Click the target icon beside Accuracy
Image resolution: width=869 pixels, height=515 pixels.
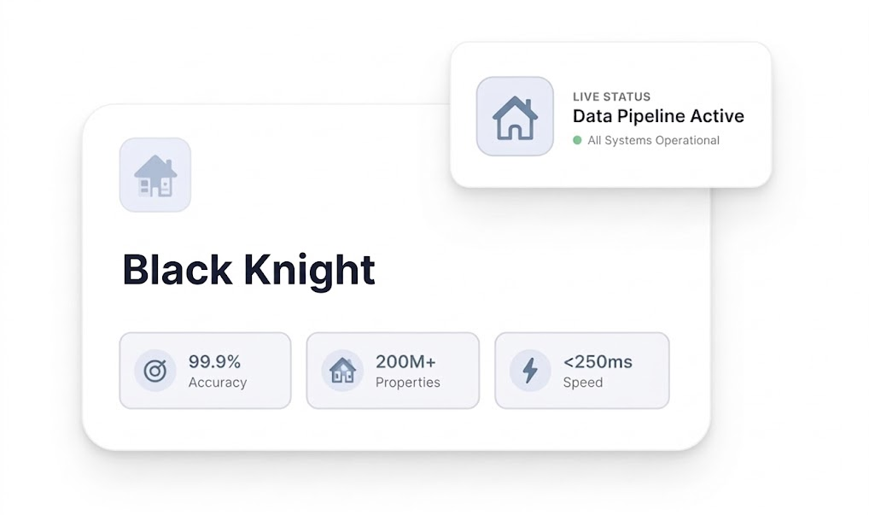155,371
